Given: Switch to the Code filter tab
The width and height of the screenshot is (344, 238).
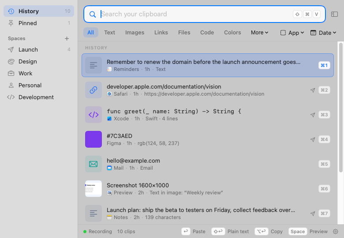Looking at the screenshot, I should click(x=207, y=33).
